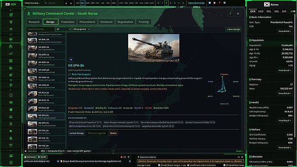Screen dimensions: 297x167
Task: Focus the Search blueprints input field
Action: point(41,29)
